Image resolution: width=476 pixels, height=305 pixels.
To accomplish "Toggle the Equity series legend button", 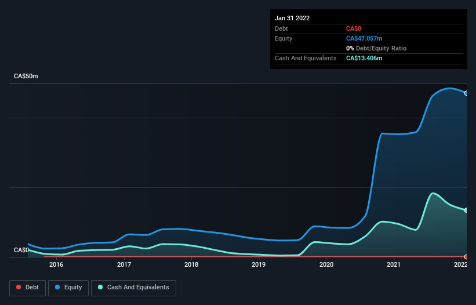I will click(68, 288).
